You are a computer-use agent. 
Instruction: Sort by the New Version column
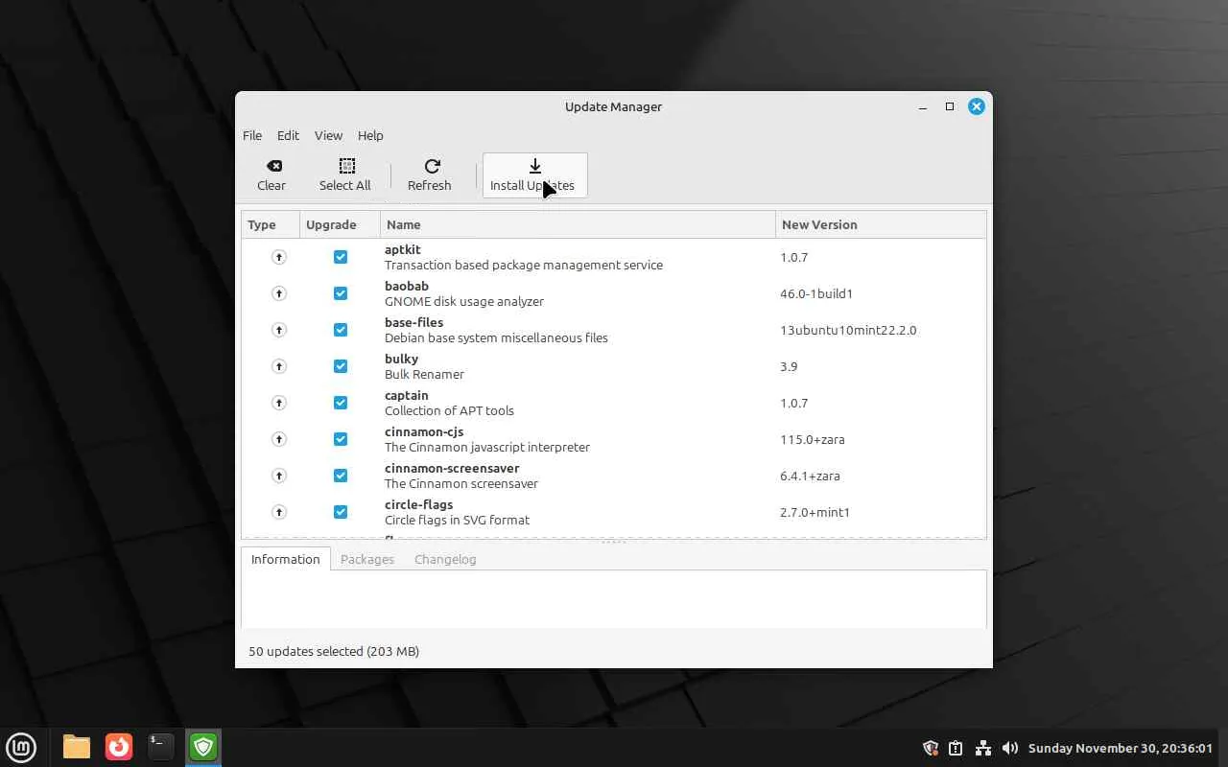(881, 224)
